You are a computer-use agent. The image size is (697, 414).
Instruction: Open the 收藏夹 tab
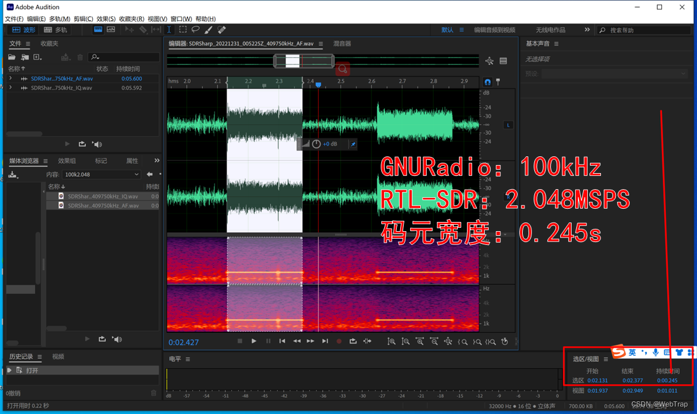pos(49,44)
